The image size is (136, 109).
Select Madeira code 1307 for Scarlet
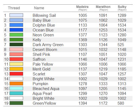coord(83,74)
